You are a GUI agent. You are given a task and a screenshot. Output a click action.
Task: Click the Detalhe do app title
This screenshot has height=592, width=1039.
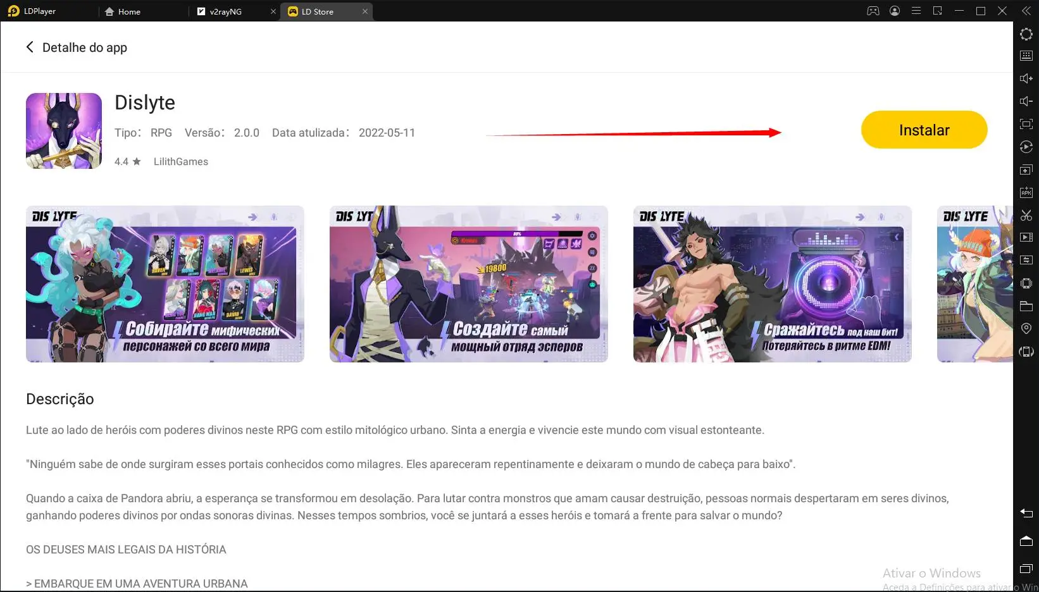pyautogui.click(x=85, y=47)
